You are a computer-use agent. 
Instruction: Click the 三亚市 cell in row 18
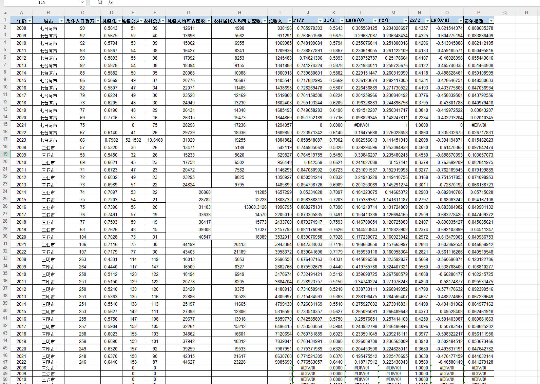[48, 147]
